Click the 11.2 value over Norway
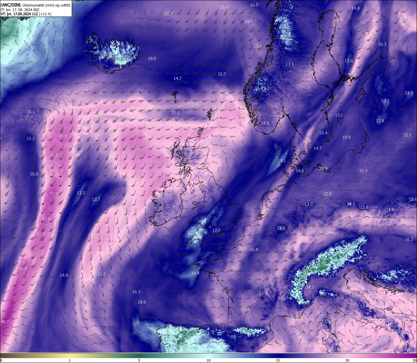This screenshot has height=363, width=417. pos(265,88)
